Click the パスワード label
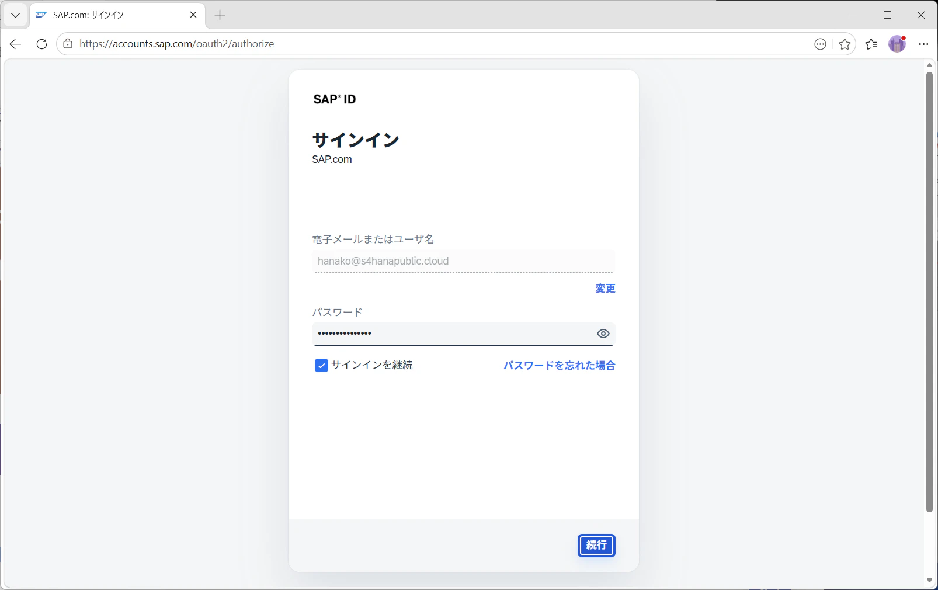 click(x=337, y=313)
